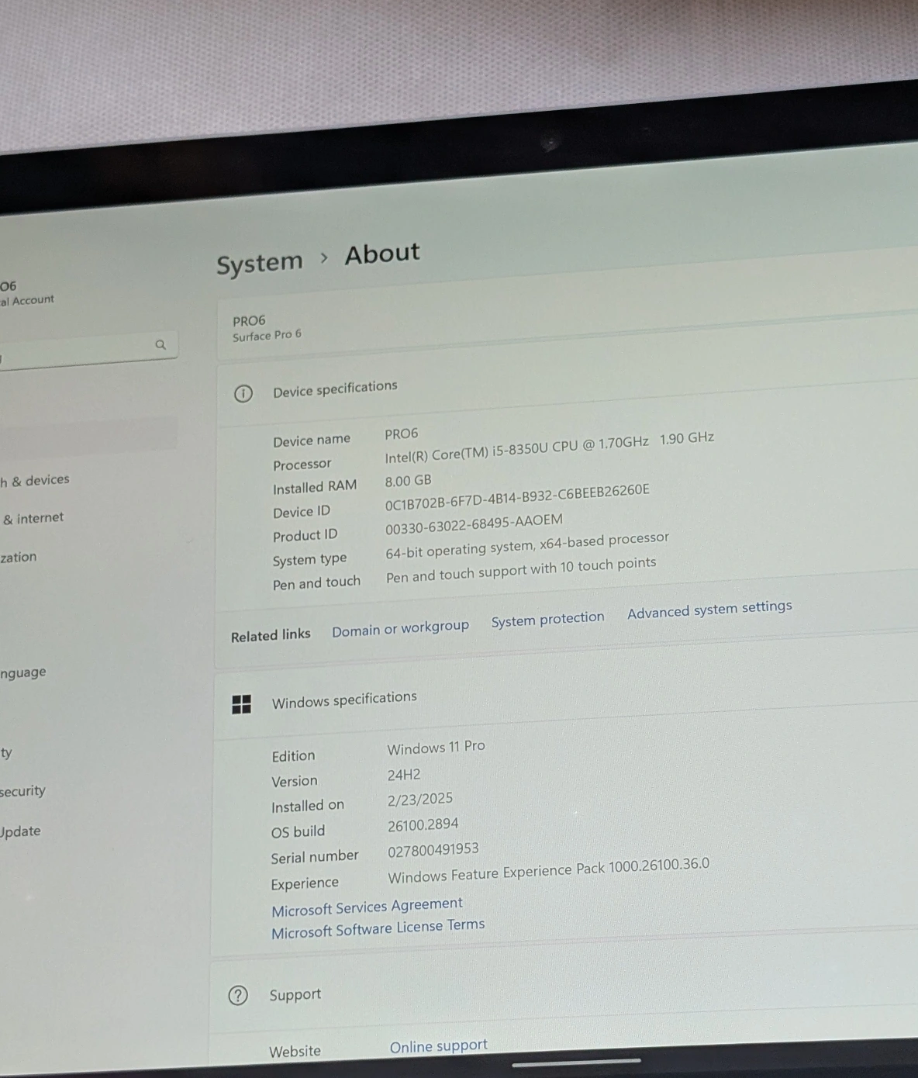This screenshot has width=918, height=1078.
Task: Open the Online support link
Action: (439, 1046)
